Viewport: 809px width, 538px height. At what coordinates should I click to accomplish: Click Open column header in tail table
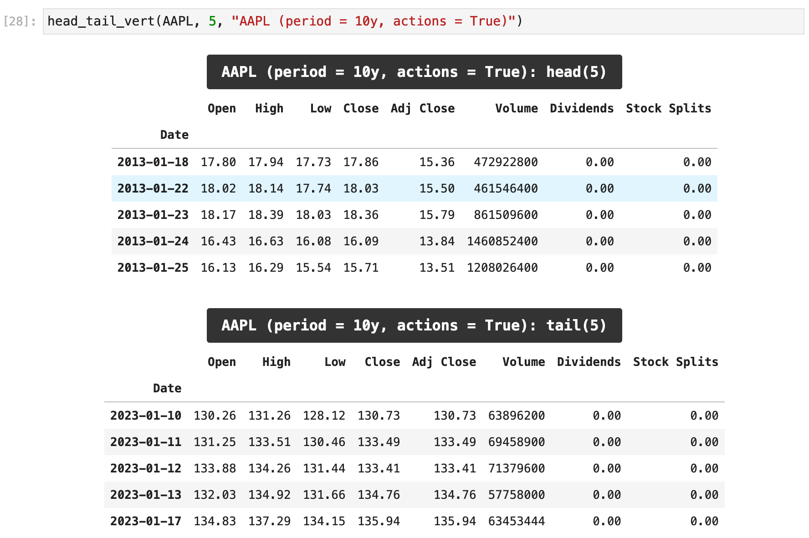[222, 362]
